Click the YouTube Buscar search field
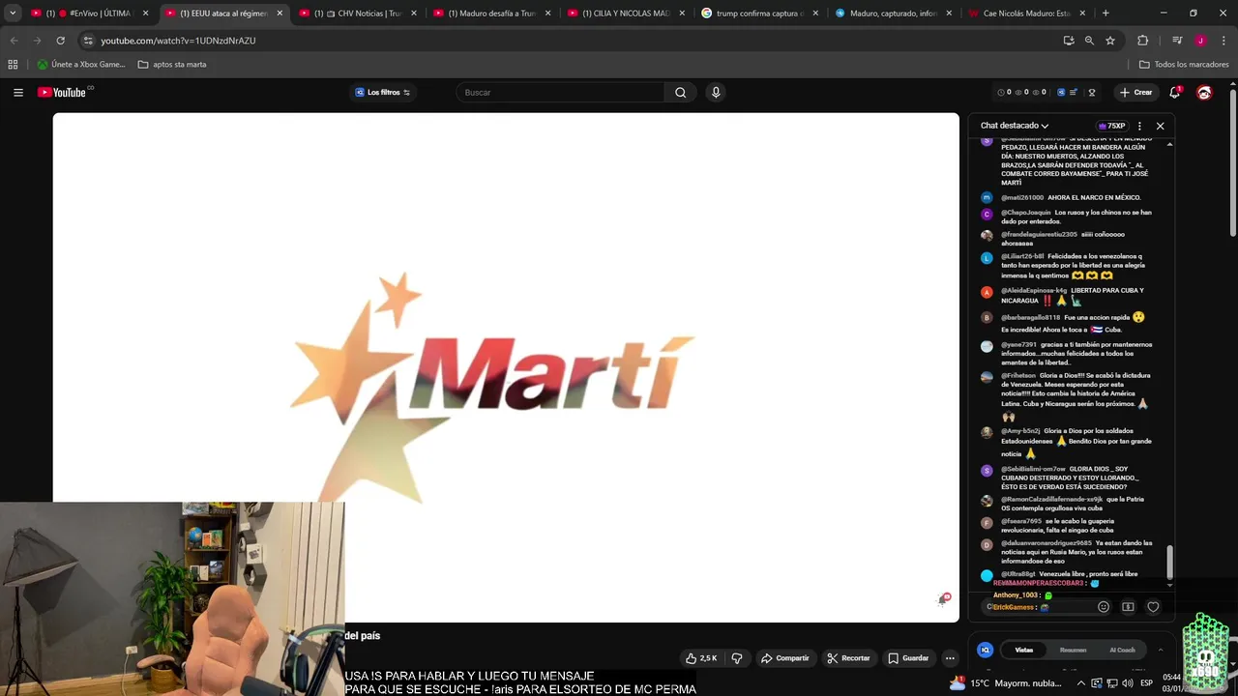The width and height of the screenshot is (1238, 696). click(x=560, y=93)
